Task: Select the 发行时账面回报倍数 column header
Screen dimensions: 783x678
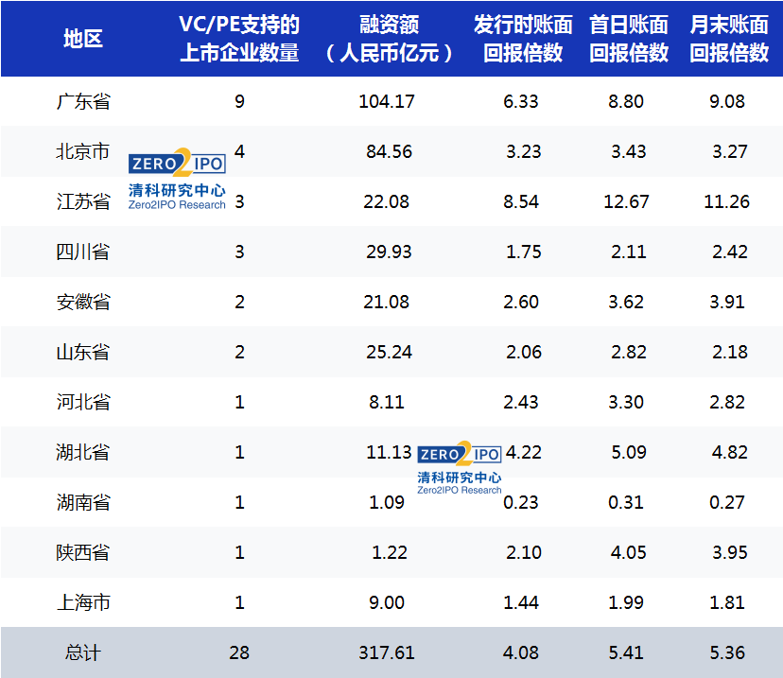Action: click(523, 39)
